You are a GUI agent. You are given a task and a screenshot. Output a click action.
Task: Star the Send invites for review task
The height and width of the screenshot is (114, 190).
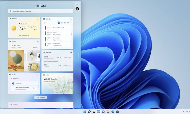(34, 88)
